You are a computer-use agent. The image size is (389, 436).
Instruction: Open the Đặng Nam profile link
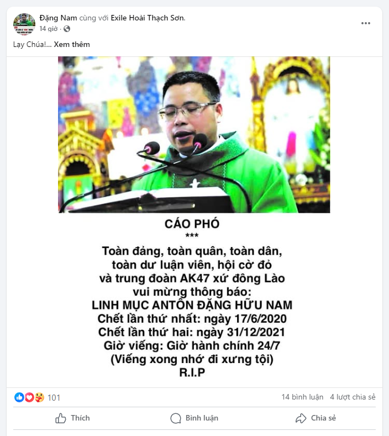[x=58, y=18]
